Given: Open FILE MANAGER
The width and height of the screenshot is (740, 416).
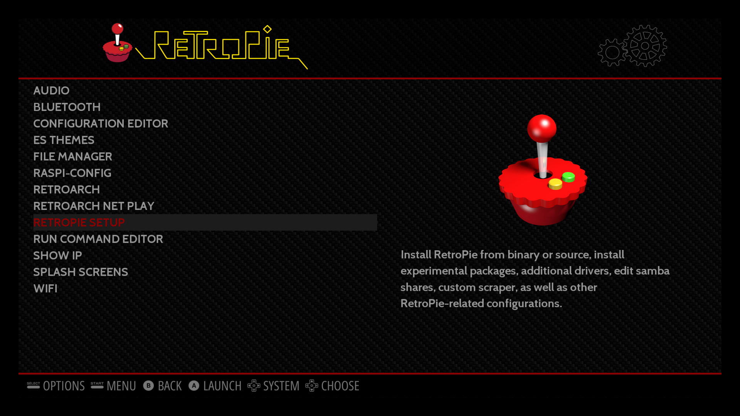Looking at the screenshot, I should click(72, 156).
